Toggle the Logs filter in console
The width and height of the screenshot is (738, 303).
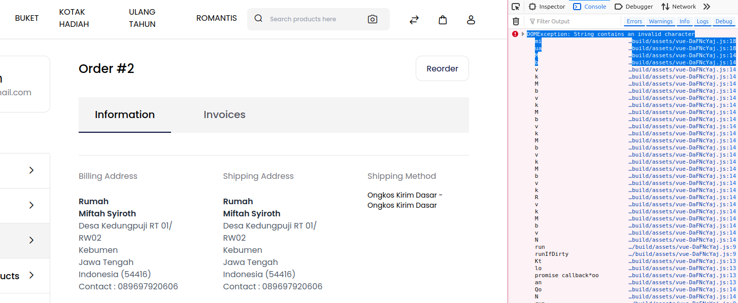click(702, 21)
